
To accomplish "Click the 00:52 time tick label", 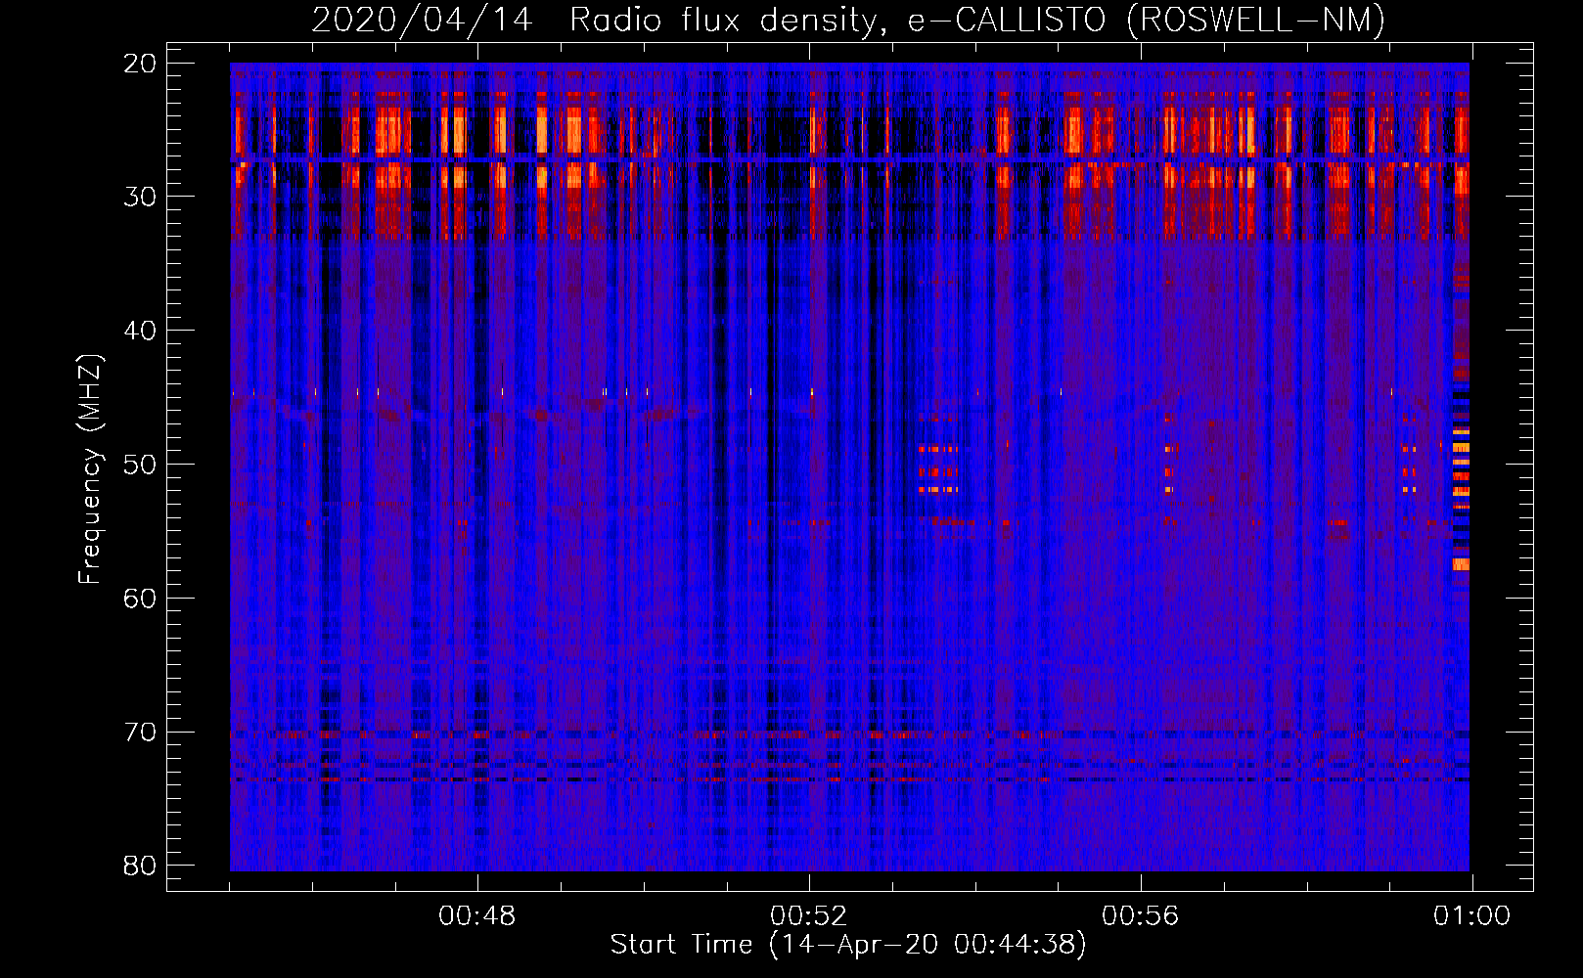I will coord(808,916).
